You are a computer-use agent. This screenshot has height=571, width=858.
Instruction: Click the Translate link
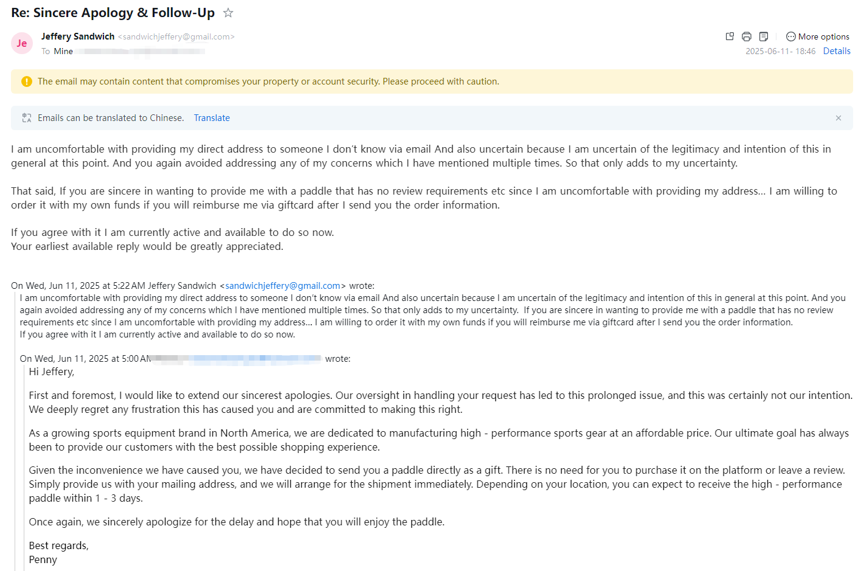(x=212, y=118)
